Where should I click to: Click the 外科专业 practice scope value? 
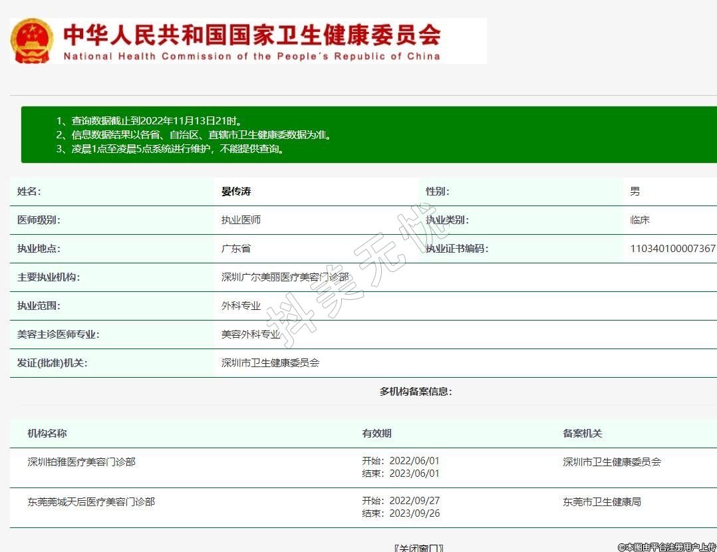tap(241, 306)
